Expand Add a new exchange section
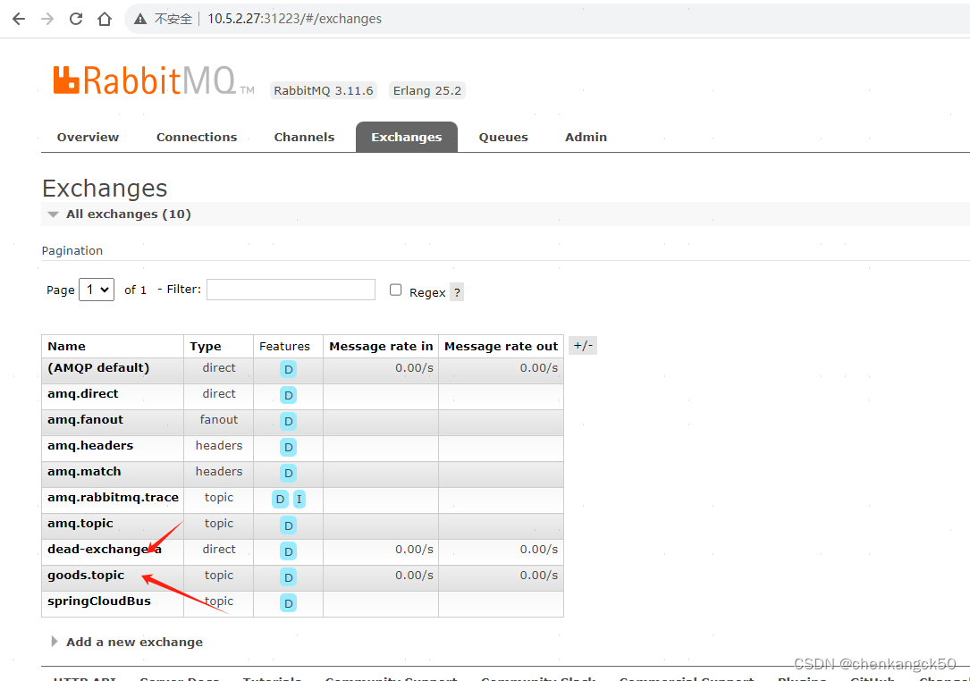 click(x=128, y=642)
